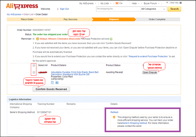
Task: Open the All Categories dropdown
Action: (x=153, y=9)
